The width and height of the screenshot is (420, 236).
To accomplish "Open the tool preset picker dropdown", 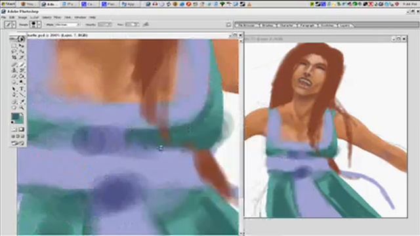I will [x=13, y=25].
